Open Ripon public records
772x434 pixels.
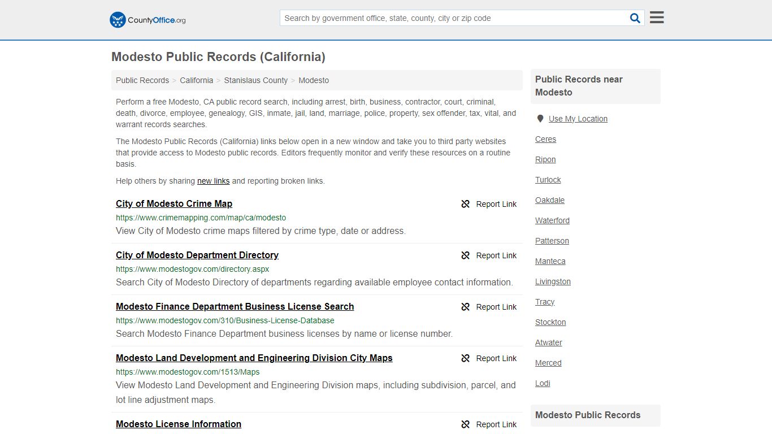(545, 159)
